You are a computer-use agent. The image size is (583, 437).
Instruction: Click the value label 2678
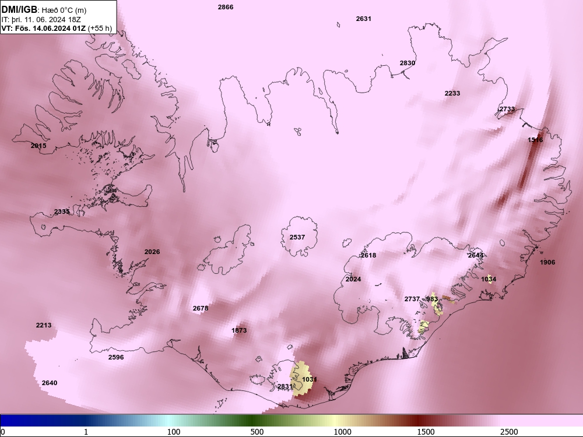pos(201,308)
